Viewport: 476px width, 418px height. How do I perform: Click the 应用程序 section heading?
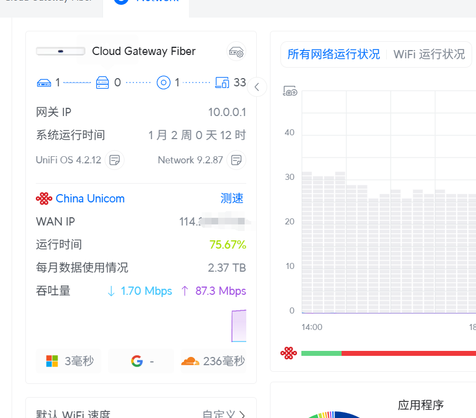tap(421, 405)
